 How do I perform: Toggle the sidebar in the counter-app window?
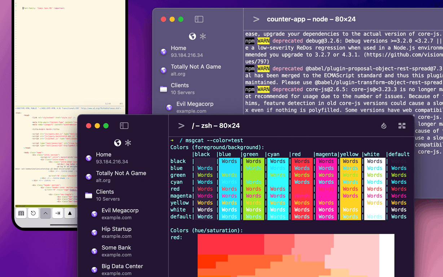(x=199, y=19)
